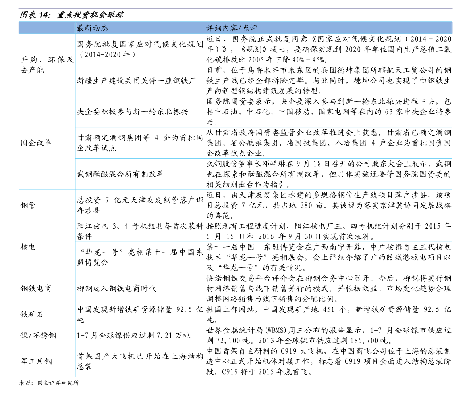
Task: Click second row cell under 最新动态
Action: pos(140,81)
